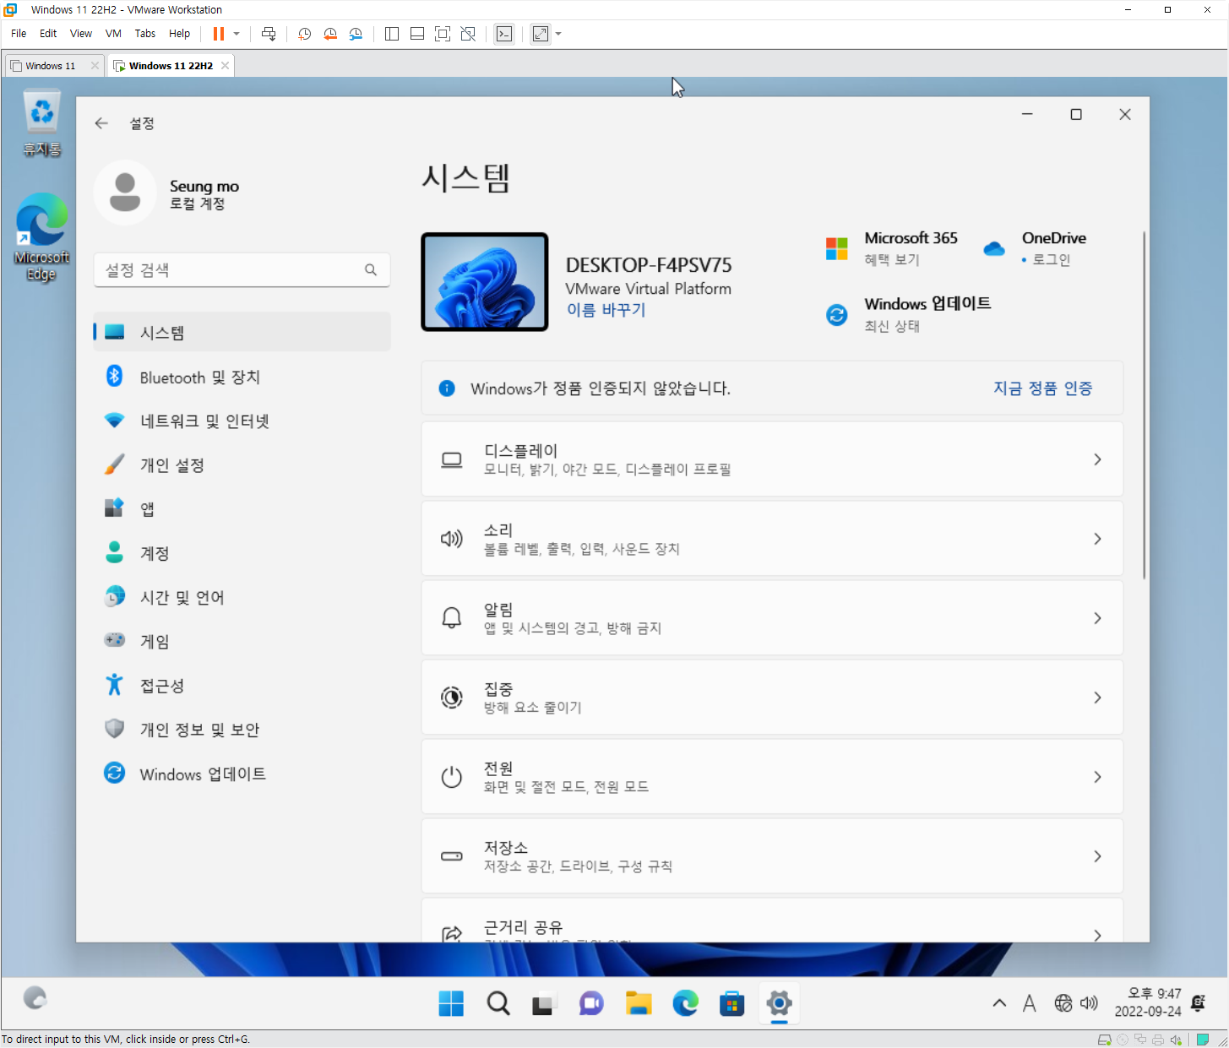Show hidden tray icons chevron
Viewport: 1229px width, 1048px height.
[x=999, y=1003]
